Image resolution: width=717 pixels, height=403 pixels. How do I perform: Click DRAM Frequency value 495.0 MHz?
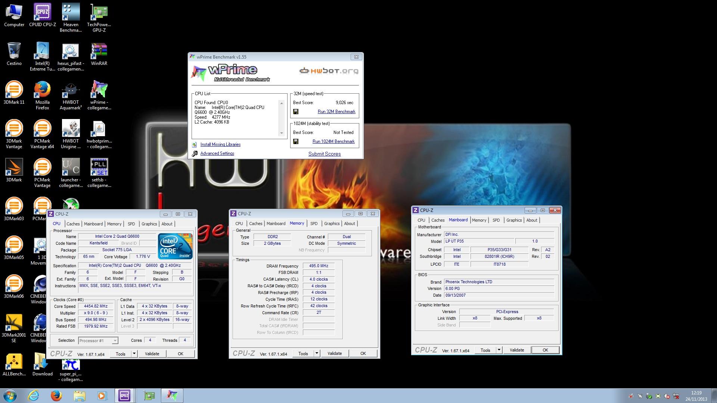point(319,266)
